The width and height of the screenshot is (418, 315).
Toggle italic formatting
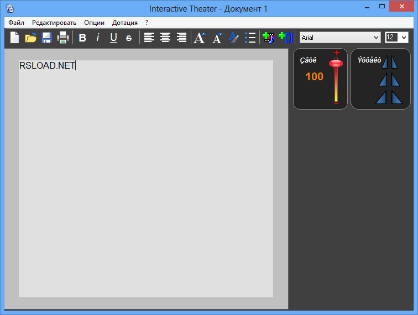point(98,38)
